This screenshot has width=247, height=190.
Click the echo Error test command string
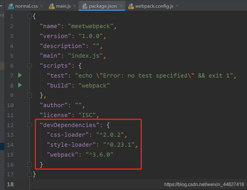tap(154, 76)
